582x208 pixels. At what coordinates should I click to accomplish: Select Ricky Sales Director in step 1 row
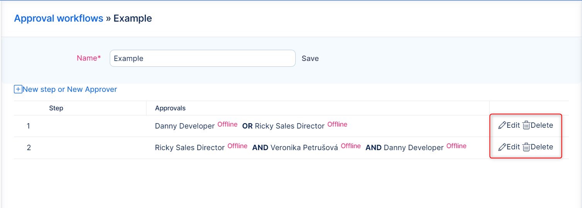coord(289,126)
